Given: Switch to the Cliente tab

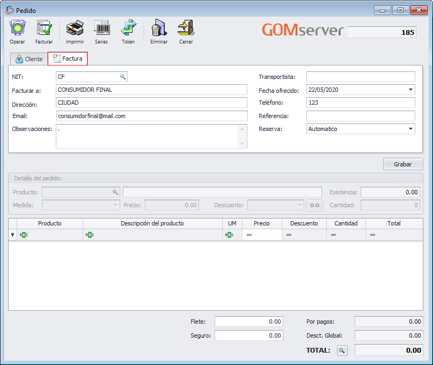Looking at the screenshot, I should [x=29, y=59].
